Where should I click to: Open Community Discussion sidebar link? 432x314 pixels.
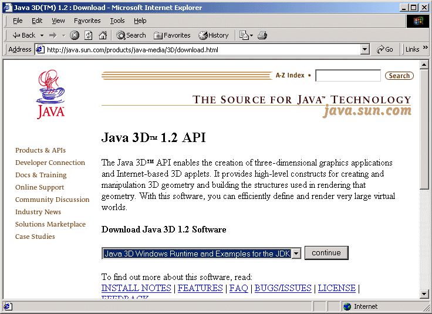coord(52,200)
